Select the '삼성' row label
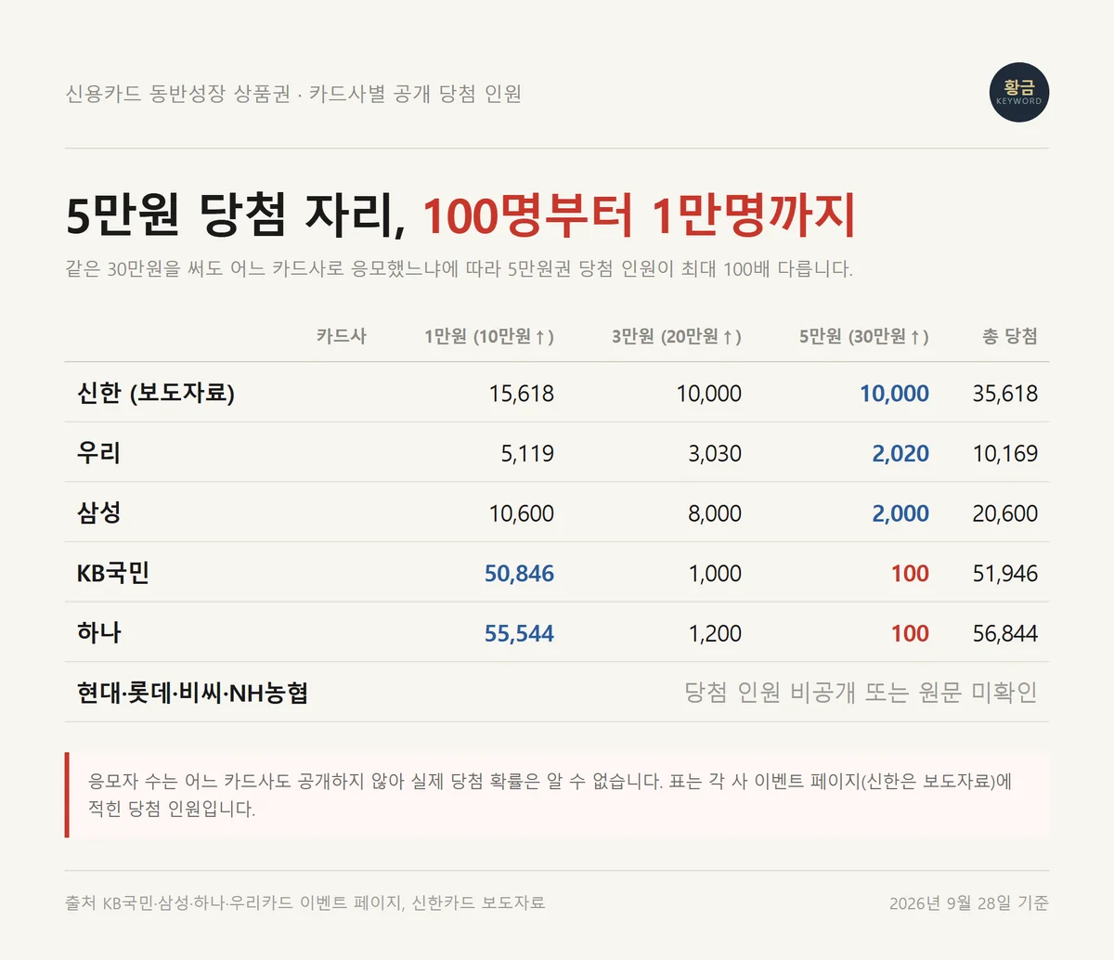The height and width of the screenshot is (960, 1114). (99, 512)
